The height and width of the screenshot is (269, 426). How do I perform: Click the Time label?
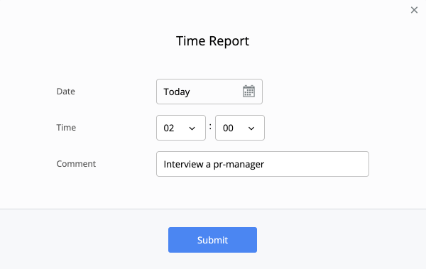(66, 128)
